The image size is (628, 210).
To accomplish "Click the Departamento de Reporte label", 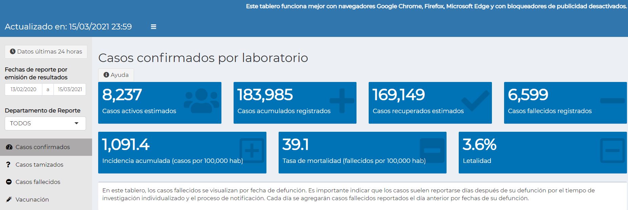I will (43, 110).
